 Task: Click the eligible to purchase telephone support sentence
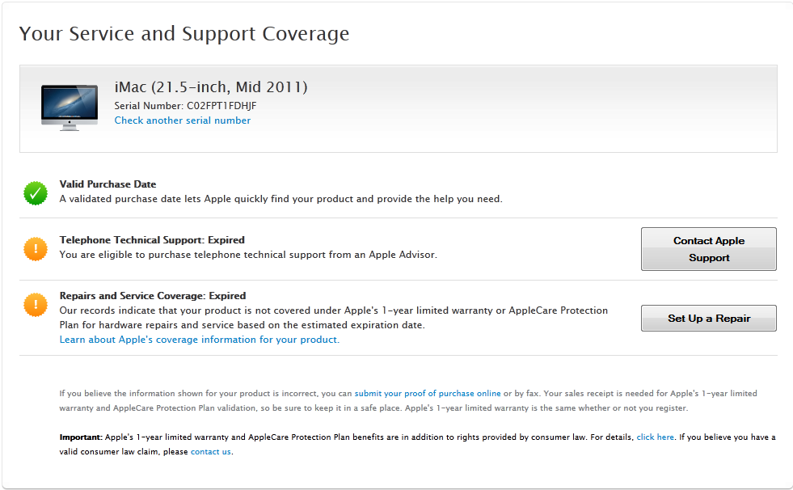pos(248,255)
